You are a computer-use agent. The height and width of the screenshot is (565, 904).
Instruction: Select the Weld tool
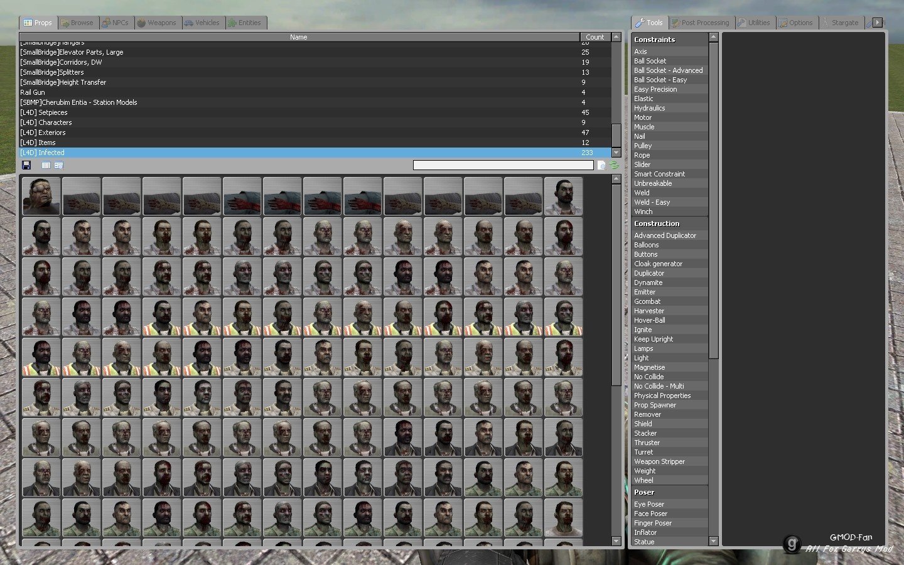click(x=643, y=193)
